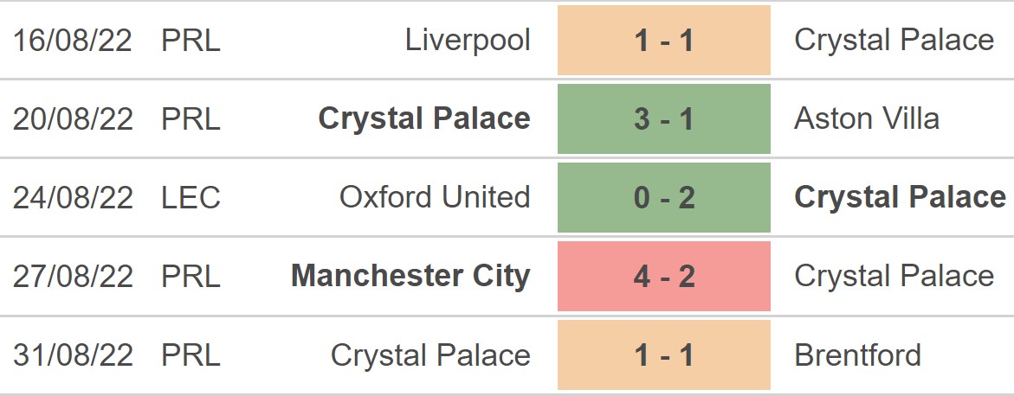The width and height of the screenshot is (1014, 396).
Task: Select the LEC competition label
Action: (x=191, y=197)
